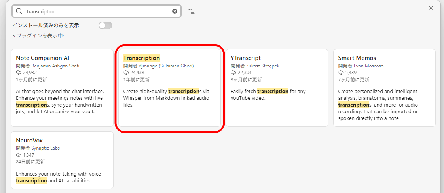Click the download count icon on NeuroVox
This screenshot has width=444, height=193.
(19, 155)
